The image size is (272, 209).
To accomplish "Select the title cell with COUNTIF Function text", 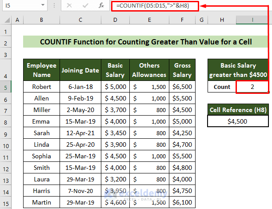I will 146,42.
